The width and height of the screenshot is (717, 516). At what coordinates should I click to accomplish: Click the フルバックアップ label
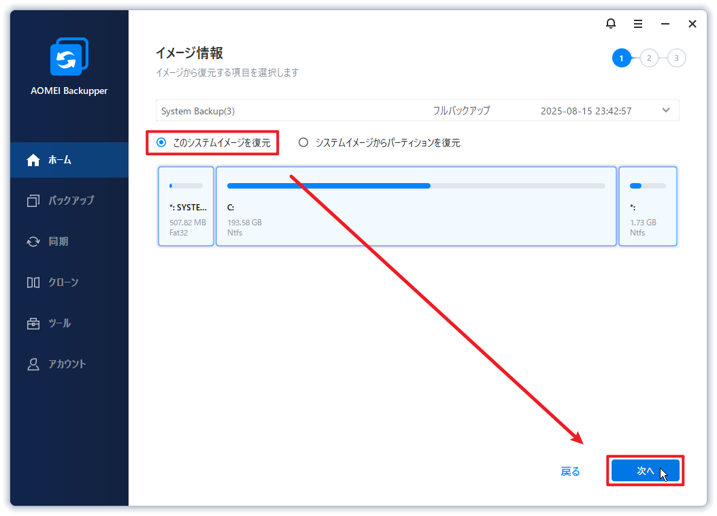461,111
